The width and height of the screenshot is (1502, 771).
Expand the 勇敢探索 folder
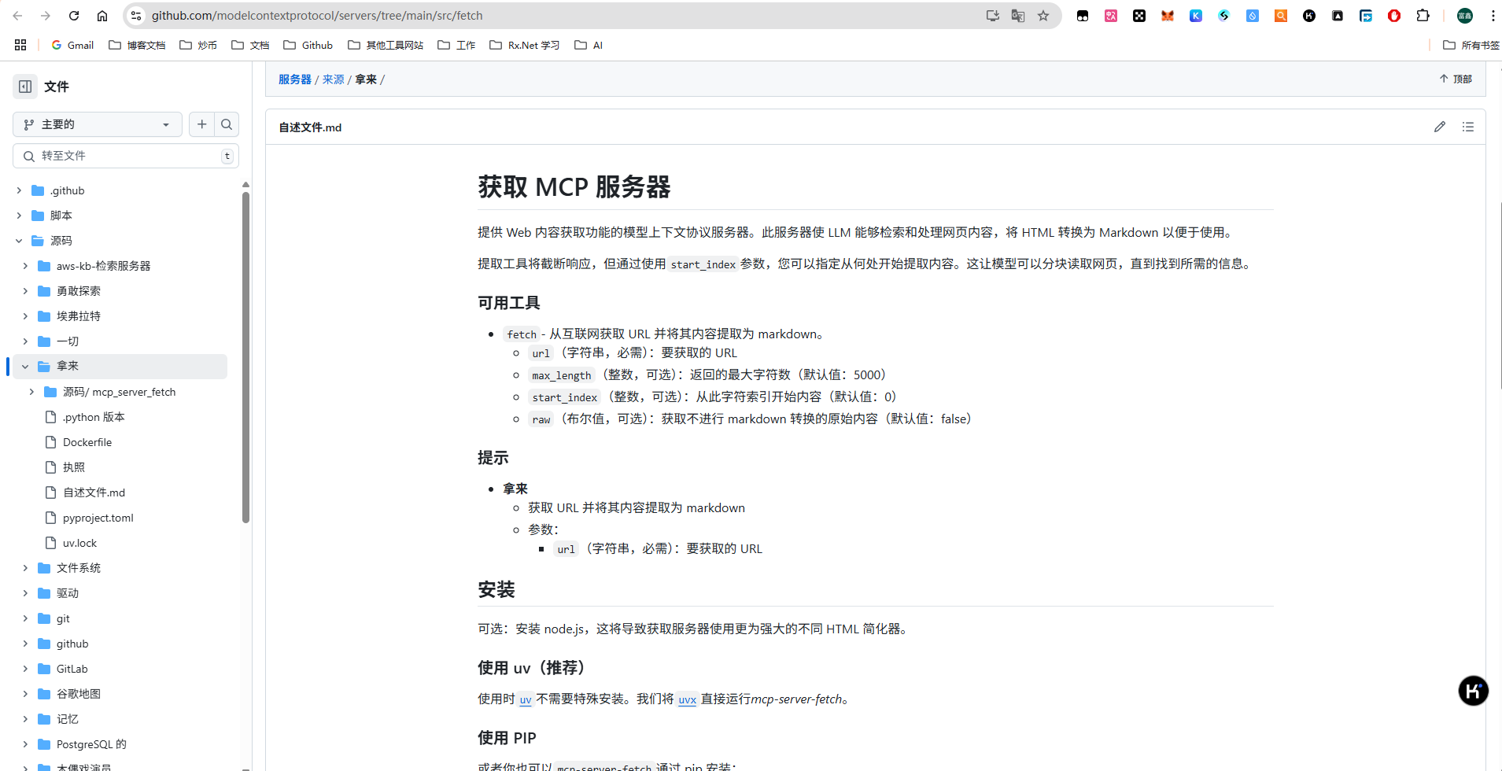[25, 291]
